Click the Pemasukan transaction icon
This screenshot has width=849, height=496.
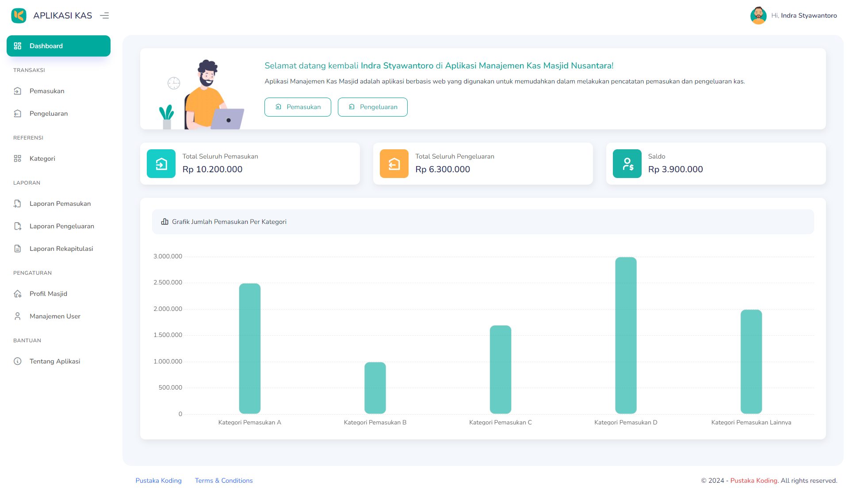[18, 91]
